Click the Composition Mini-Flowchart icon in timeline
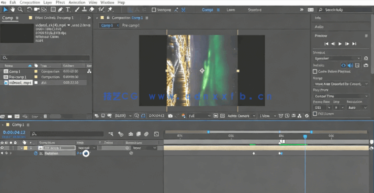 click(x=111, y=134)
